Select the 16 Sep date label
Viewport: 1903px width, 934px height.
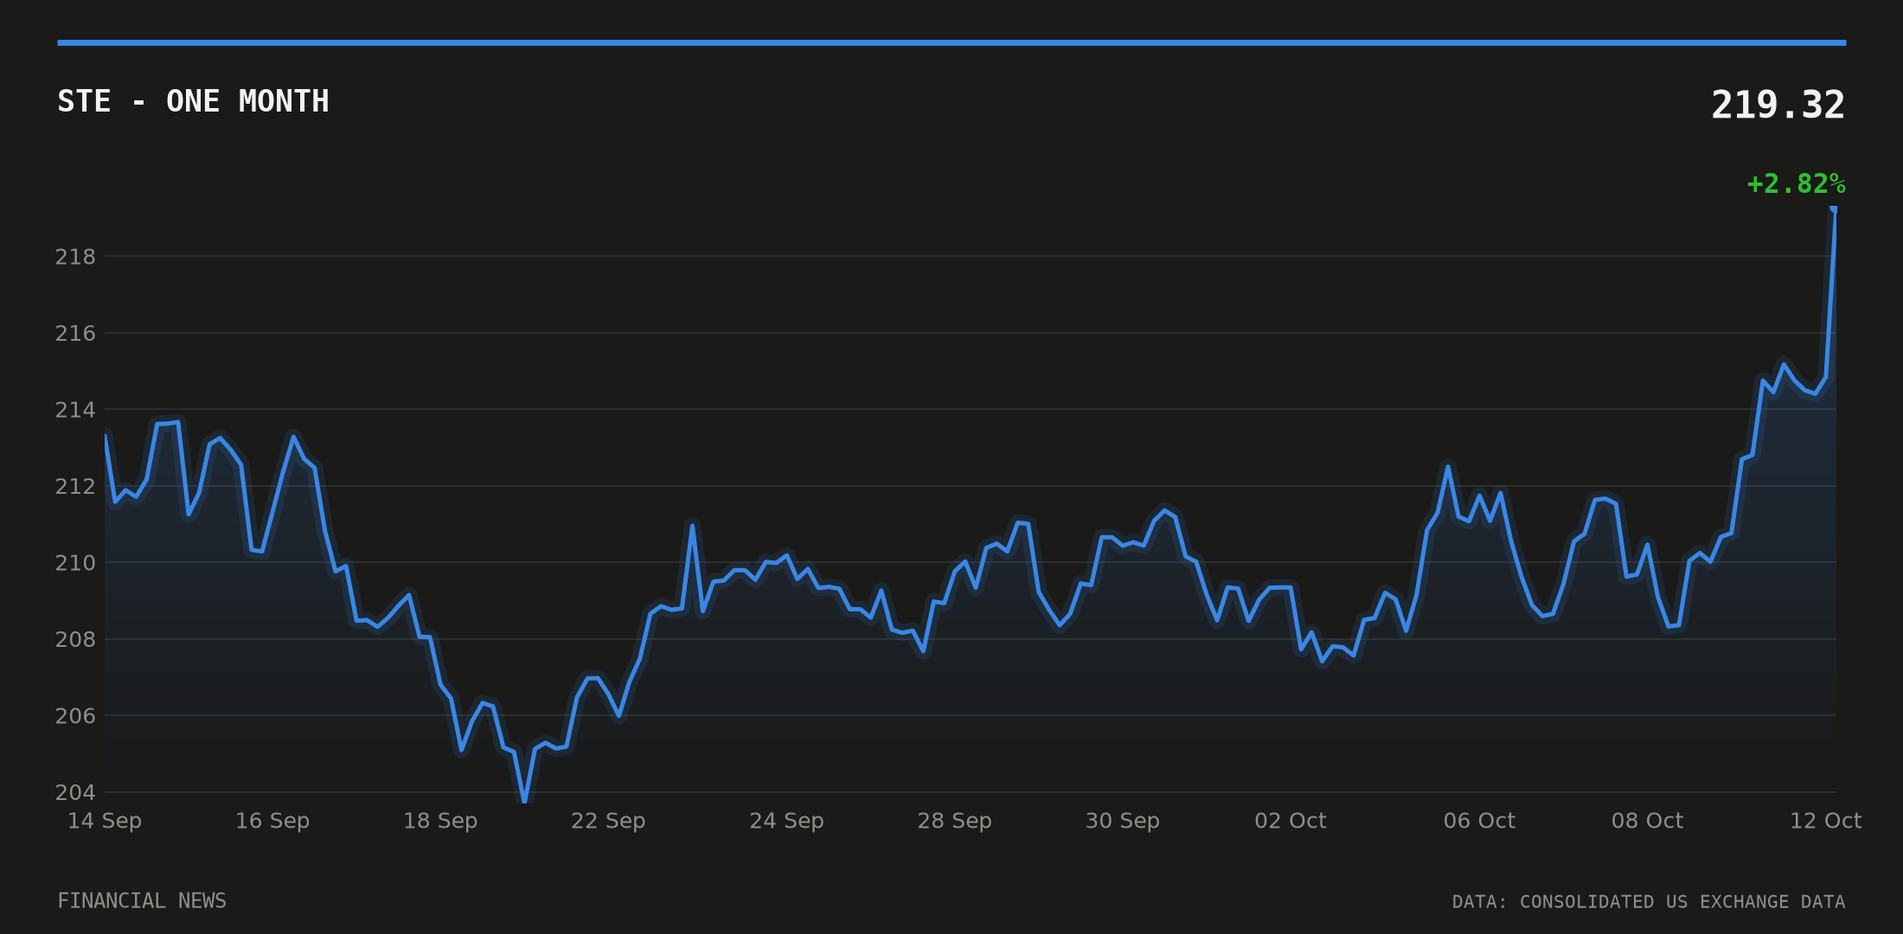tap(272, 821)
